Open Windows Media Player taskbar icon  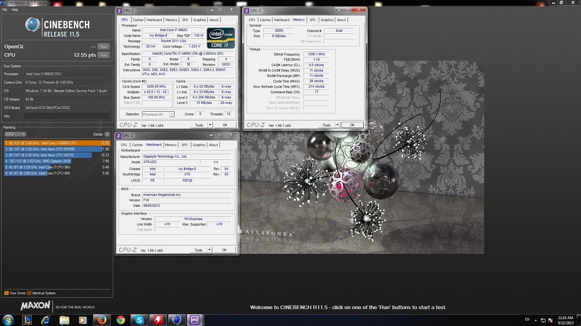[83, 320]
